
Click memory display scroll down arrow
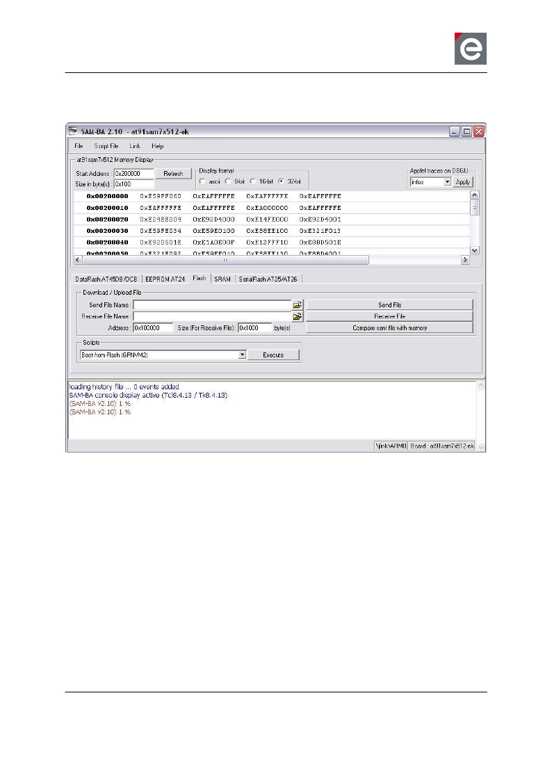(x=474, y=251)
